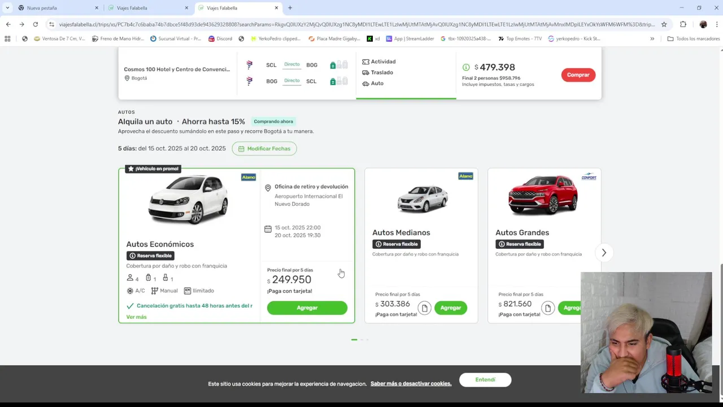Click the silver Nissan sedan image
723x407 pixels.
(423, 198)
